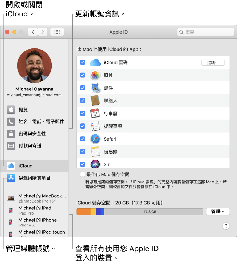Click the Siri icon in the app list
Viewport: 237px width, 264px height.
[95, 164]
